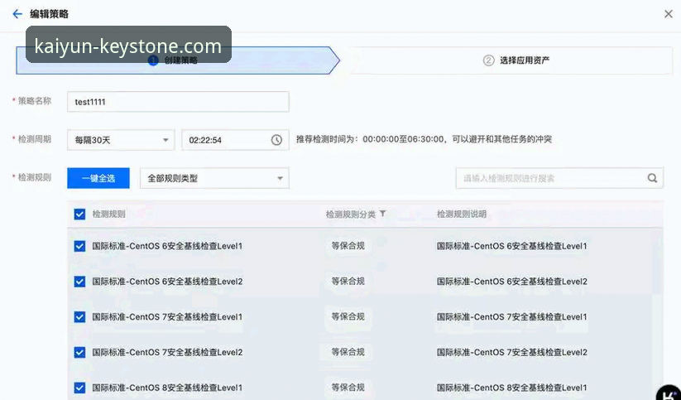Uncheck CentOS 7 安全基线检查 Level2 rule

pyautogui.click(x=80, y=353)
